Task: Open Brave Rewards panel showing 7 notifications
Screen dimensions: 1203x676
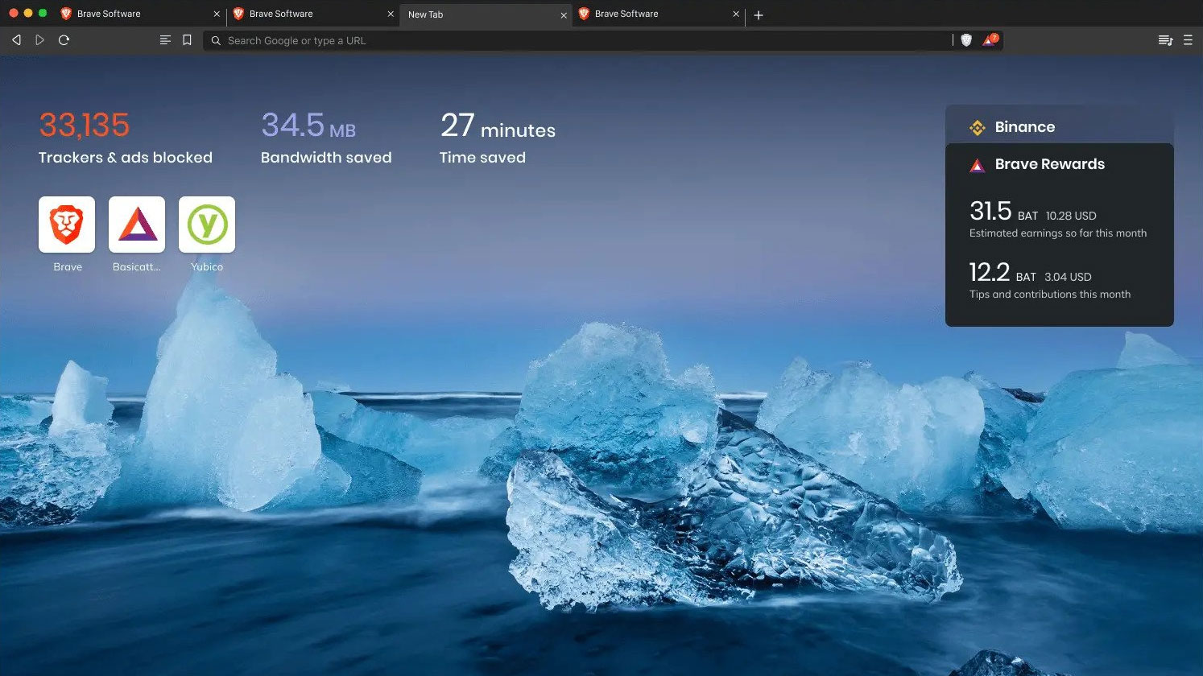Action: click(x=989, y=40)
